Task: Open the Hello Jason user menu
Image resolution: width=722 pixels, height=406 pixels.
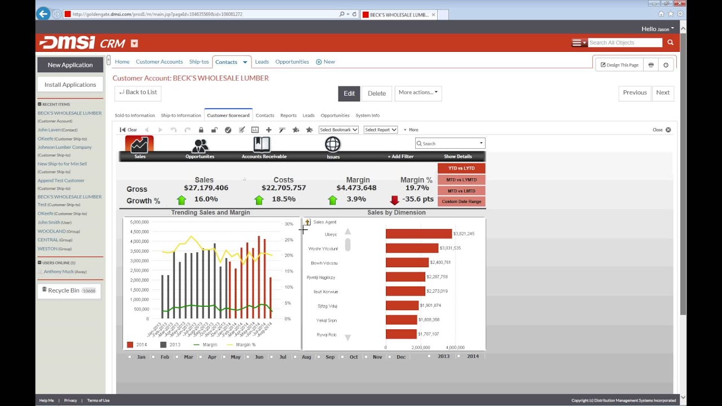Action: [658, 29]
